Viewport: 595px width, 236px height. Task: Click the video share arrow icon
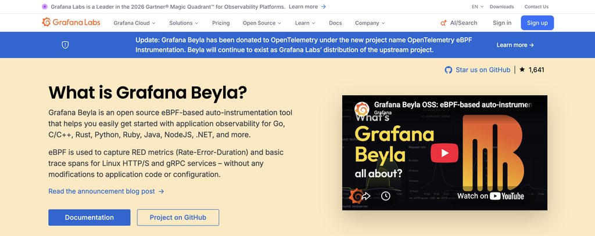366,196
